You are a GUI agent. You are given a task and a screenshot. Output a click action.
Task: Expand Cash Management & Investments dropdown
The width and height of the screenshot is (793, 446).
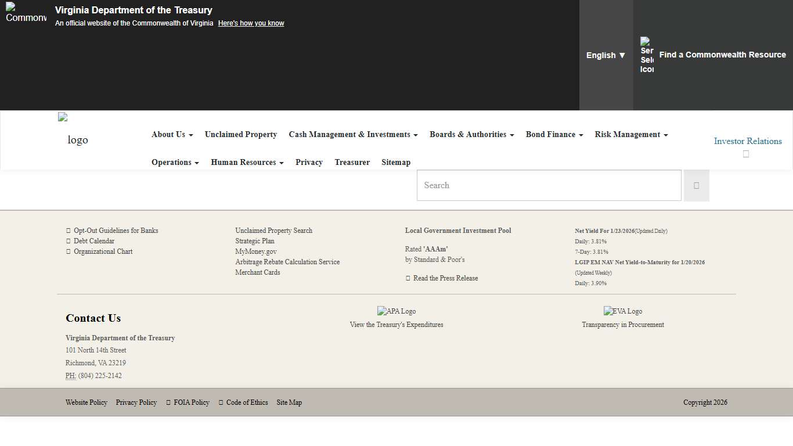pyautogui.click(x=353, y=135)
